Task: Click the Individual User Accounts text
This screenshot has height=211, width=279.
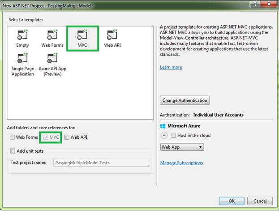Action: click(x=219, y=115)
